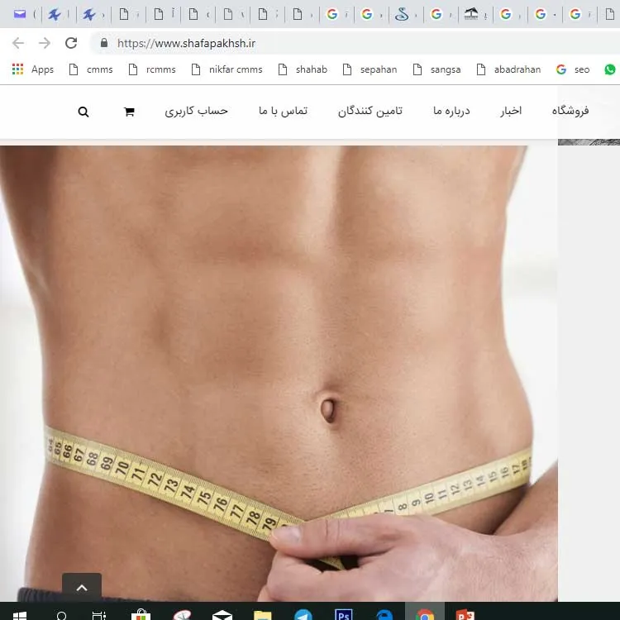Open the Apps grid in bookmarks bar
Image resolution: width=620 pixels, height=620 pixels.
coord(33,69)
